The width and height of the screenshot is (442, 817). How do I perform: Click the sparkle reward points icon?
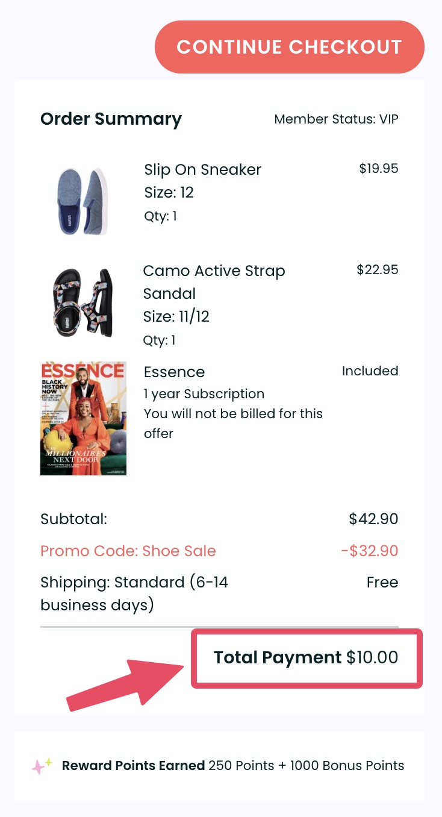click(42, 766)
